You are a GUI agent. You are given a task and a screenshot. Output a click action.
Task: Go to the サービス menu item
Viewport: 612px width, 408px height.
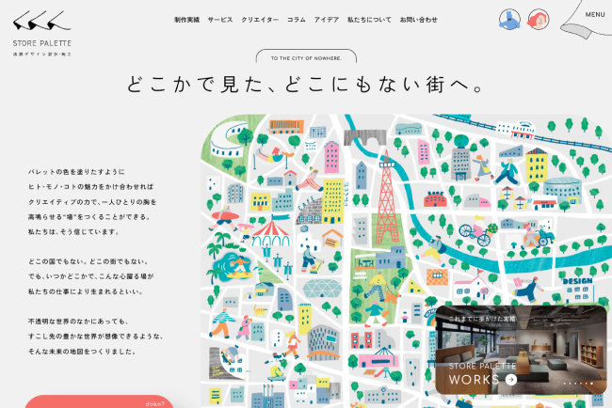(220, 20)
